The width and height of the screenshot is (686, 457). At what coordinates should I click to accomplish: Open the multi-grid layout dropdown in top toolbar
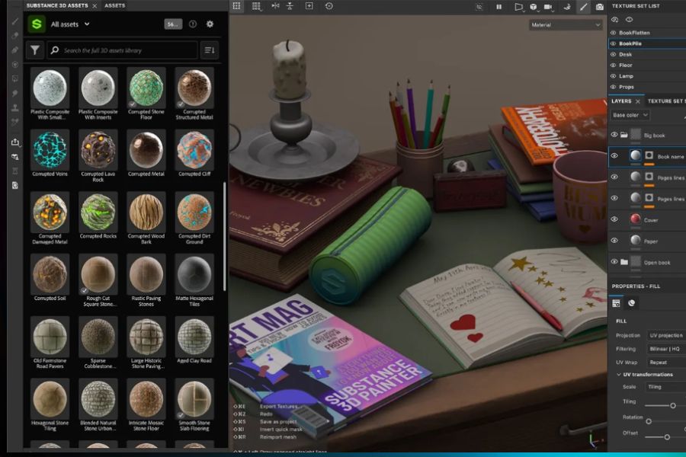click(256, 6)
